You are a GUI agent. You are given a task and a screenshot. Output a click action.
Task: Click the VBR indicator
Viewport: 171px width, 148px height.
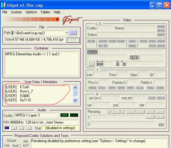(x=74, y=115)
